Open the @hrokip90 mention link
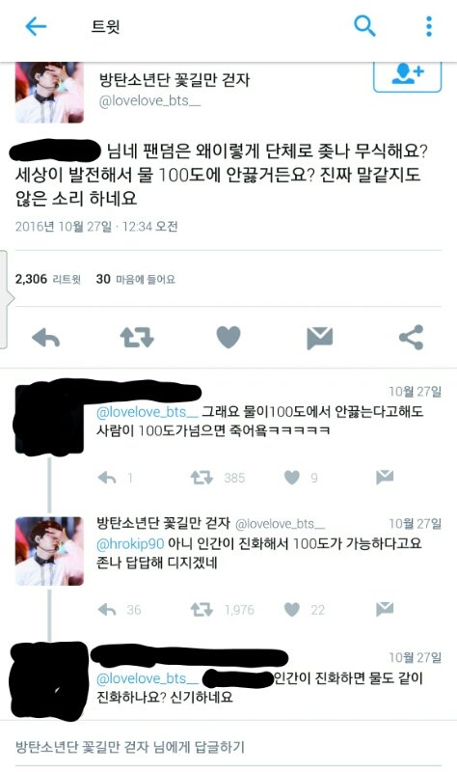 click(130, 543)
